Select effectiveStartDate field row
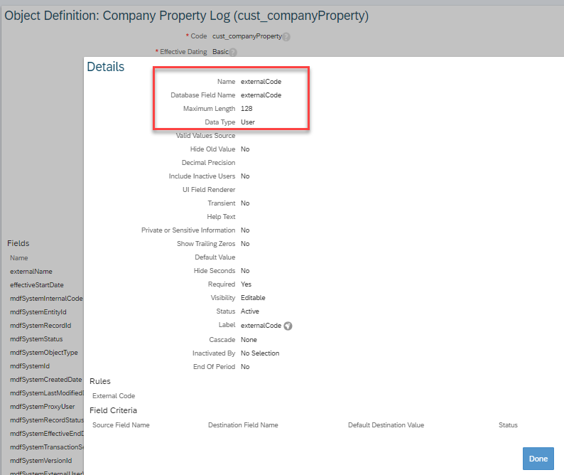The image size is (564, 475). tap(37, 285)
